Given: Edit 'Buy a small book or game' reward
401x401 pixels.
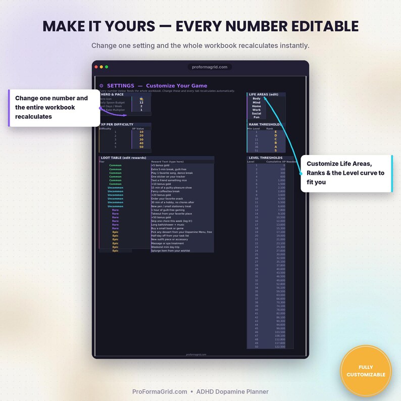Looking at the screenshot, I should [x=182, y=228].
